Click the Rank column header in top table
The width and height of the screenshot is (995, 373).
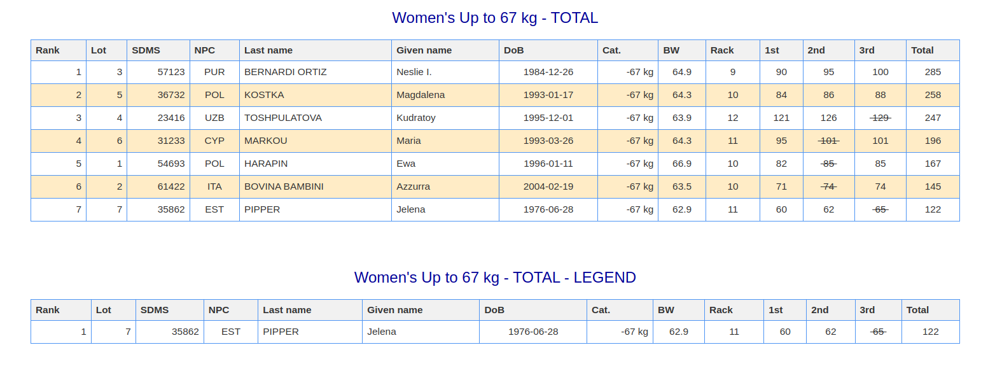48,50
